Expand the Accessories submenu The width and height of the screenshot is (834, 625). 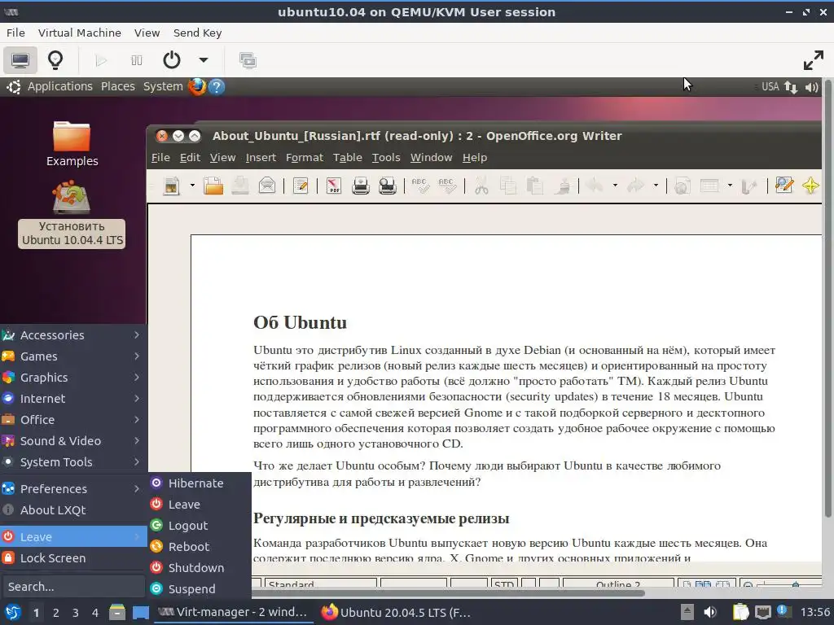(72, 334)
